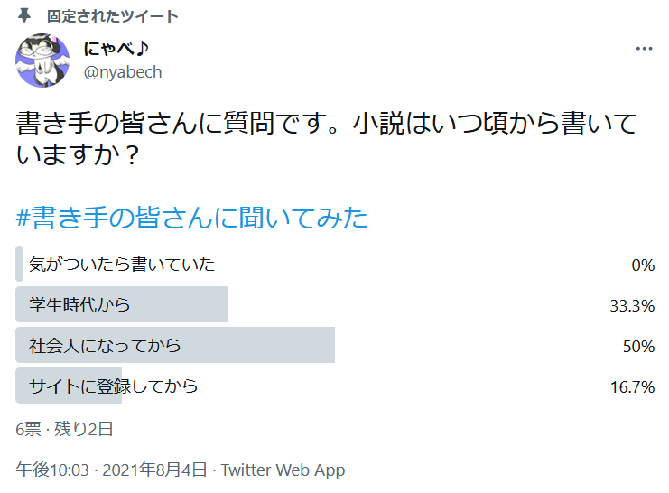669x493 pixels.
Task: Click the Twitter Web App source link
Action: 283,470
